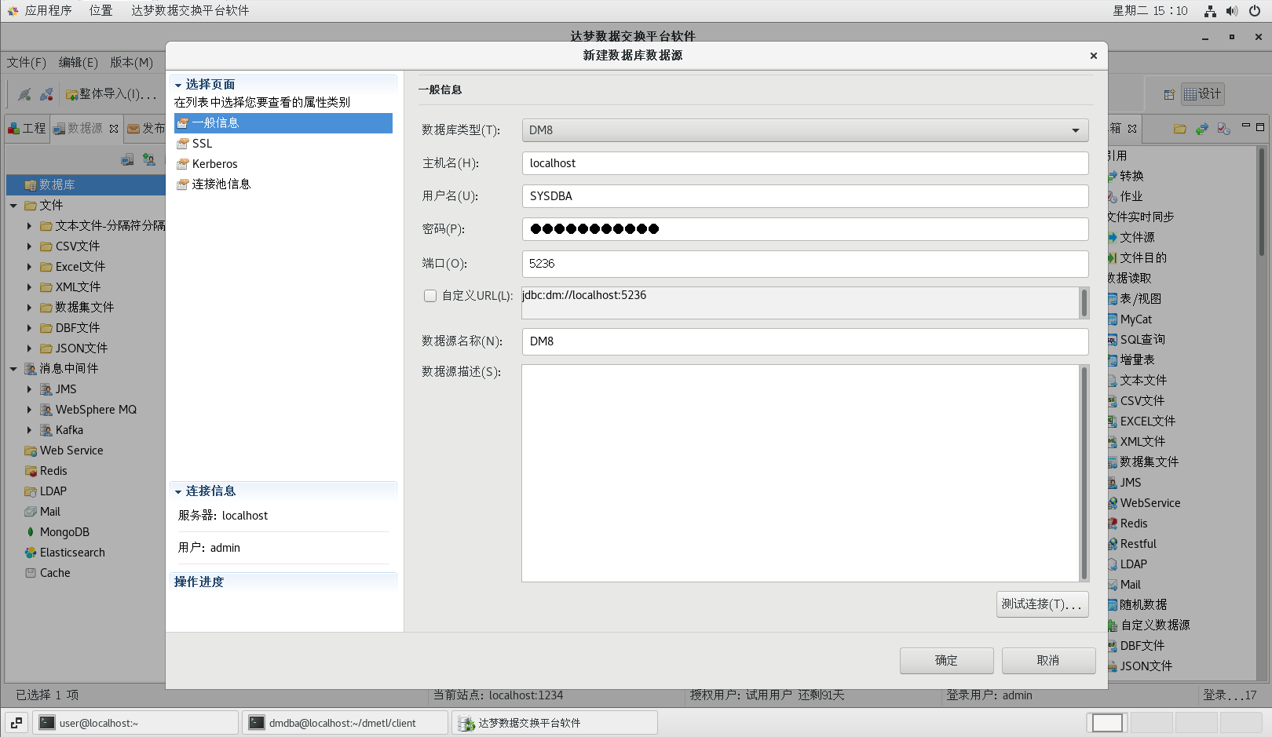Switch to the 数据源 tab

point(85,128)
